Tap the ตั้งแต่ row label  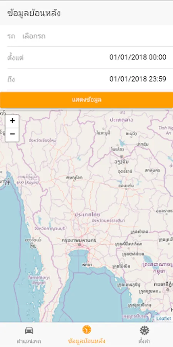tap(15, 58)
